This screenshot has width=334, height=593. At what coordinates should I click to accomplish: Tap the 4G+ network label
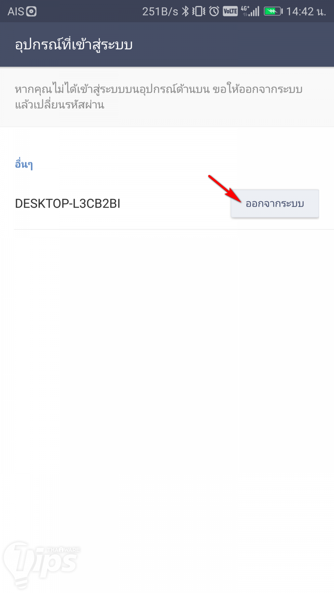tap(245, 9)
